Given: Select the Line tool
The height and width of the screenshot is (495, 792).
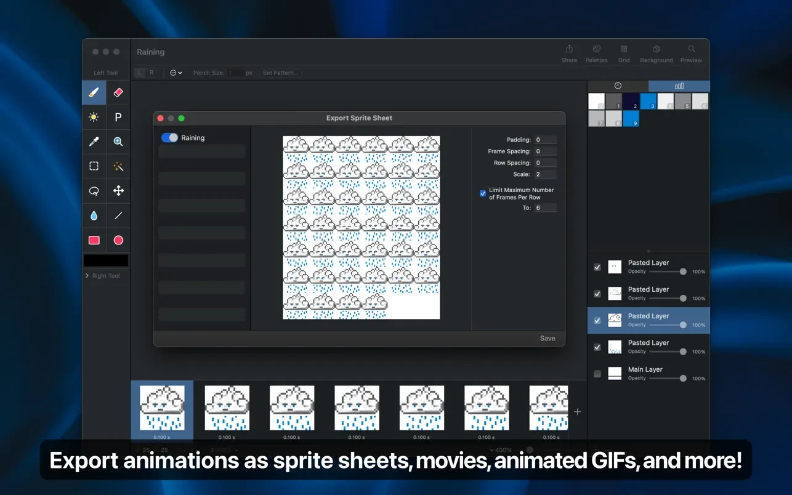Looking at the screenshot, I should (118, 215).
